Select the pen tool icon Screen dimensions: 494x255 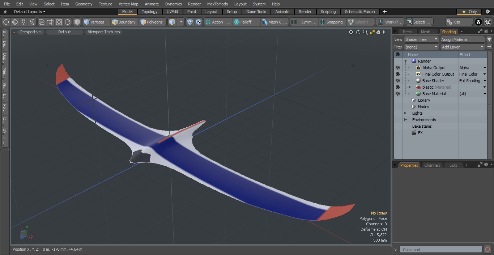point(24,22)
